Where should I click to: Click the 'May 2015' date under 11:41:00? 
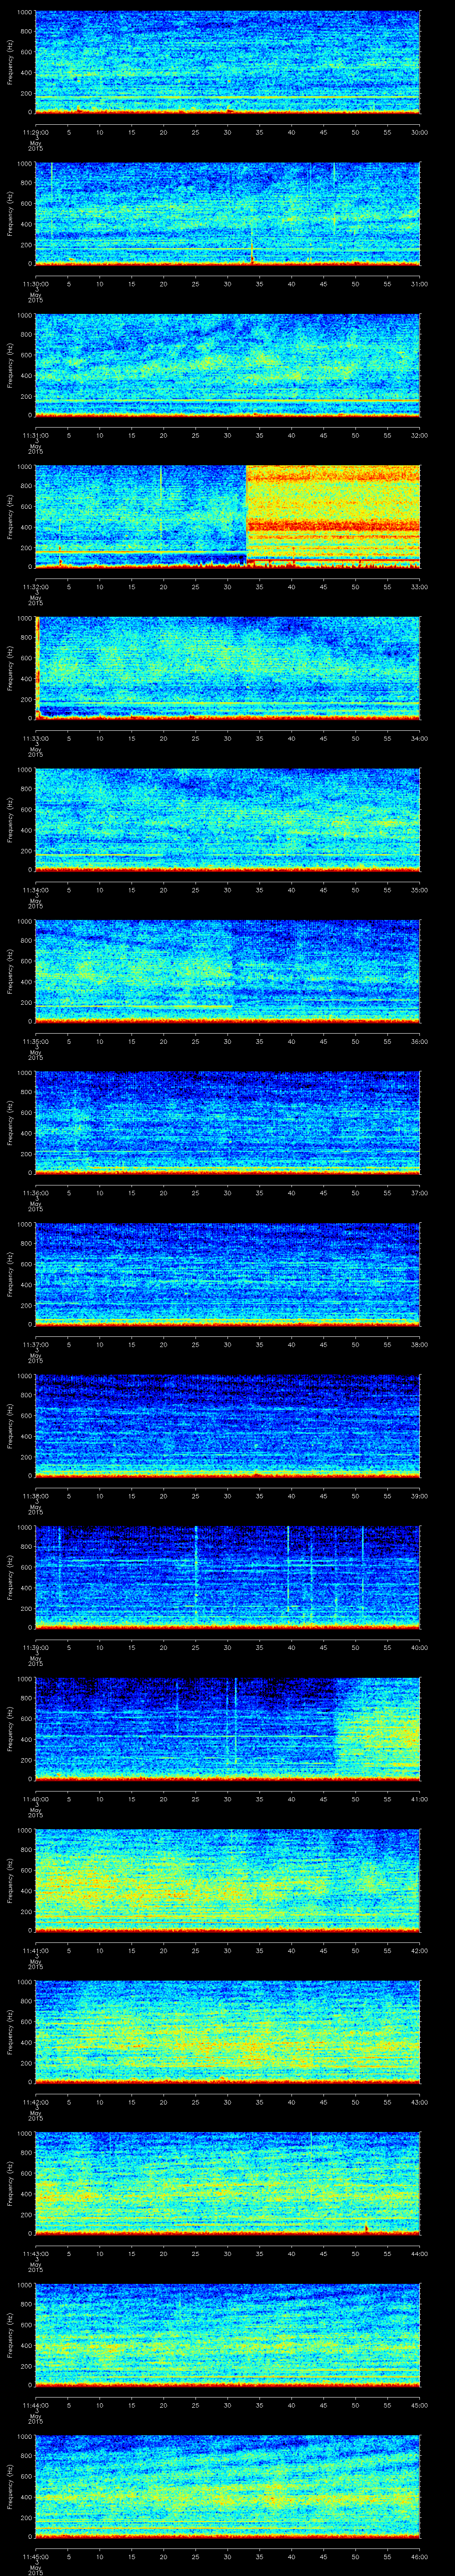[x=35, y=1965]
